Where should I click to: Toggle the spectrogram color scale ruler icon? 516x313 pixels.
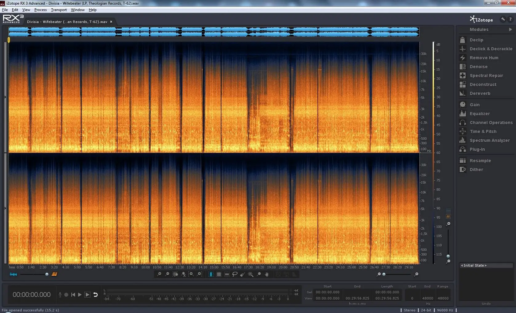(x=448, y=216)
